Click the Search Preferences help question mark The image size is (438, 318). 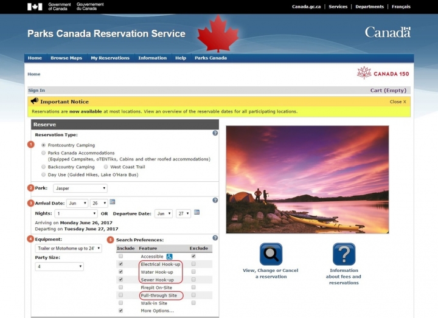(x=215, y=238)
